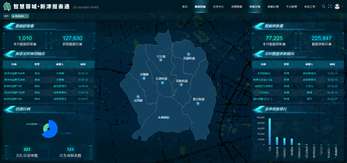Click the green tree app logo
The height and width of the screenshot is (163, 347).
[7, 7]
